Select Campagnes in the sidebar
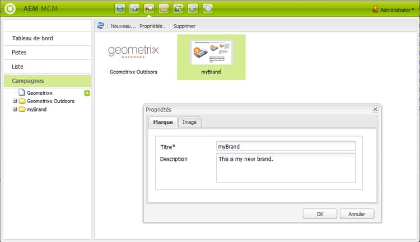 click(48, 81)
